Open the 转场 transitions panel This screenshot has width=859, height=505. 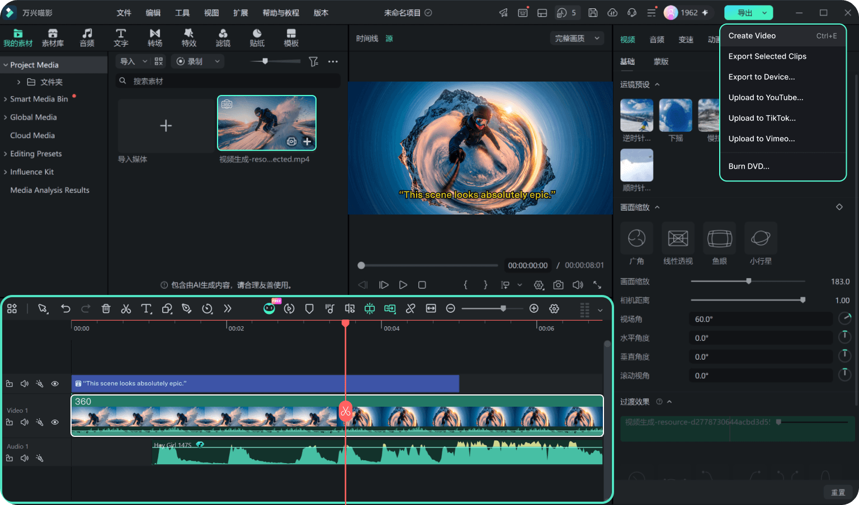(x=155, y=37)
